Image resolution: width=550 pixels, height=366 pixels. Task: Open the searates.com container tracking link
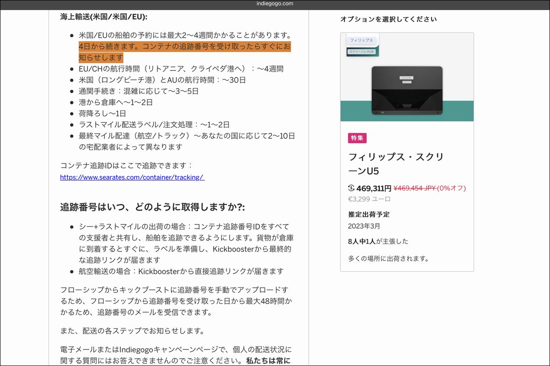132,177
